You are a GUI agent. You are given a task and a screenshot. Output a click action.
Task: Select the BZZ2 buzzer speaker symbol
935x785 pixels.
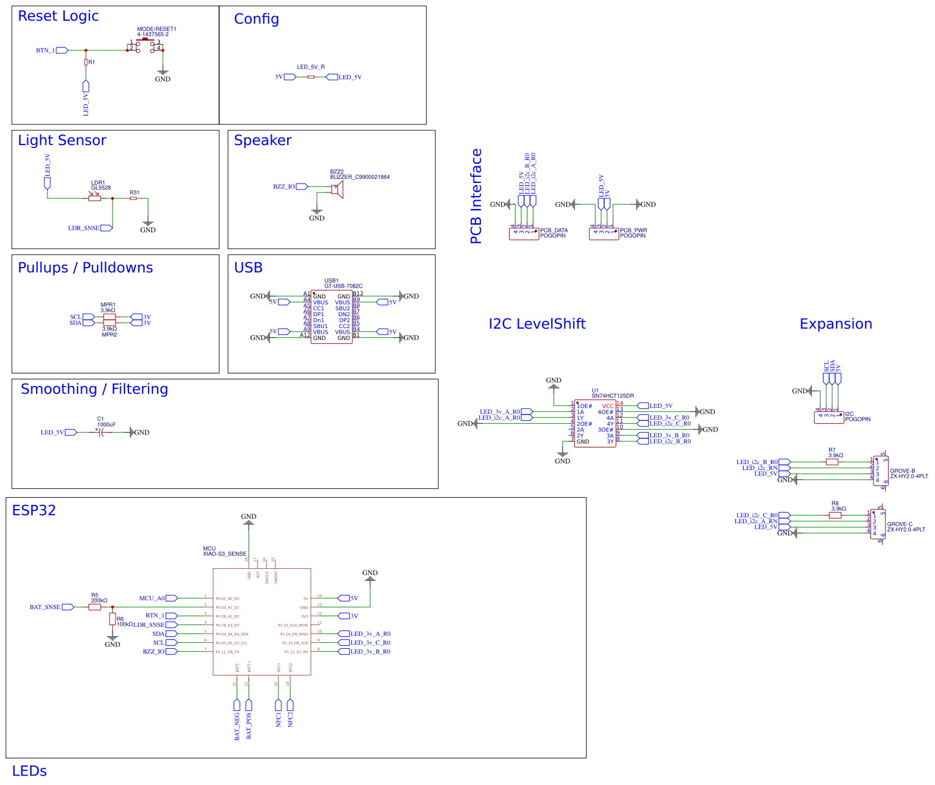[338, 189]
